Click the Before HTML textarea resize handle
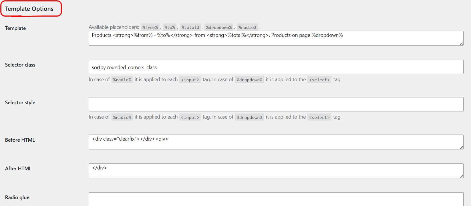The width and height of the screenshot is (471, 206). tap(462, 147)
